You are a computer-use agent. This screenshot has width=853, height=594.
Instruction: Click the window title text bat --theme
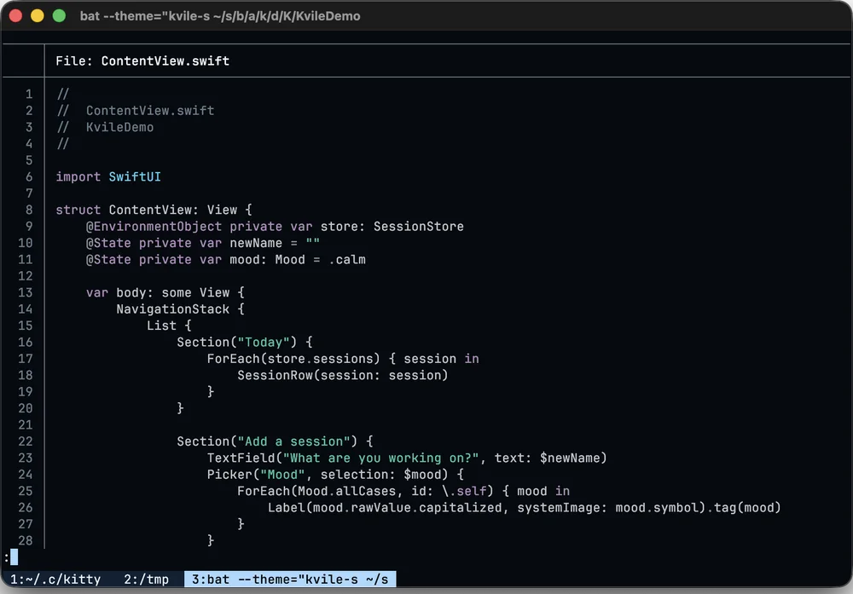coord(220,16)
